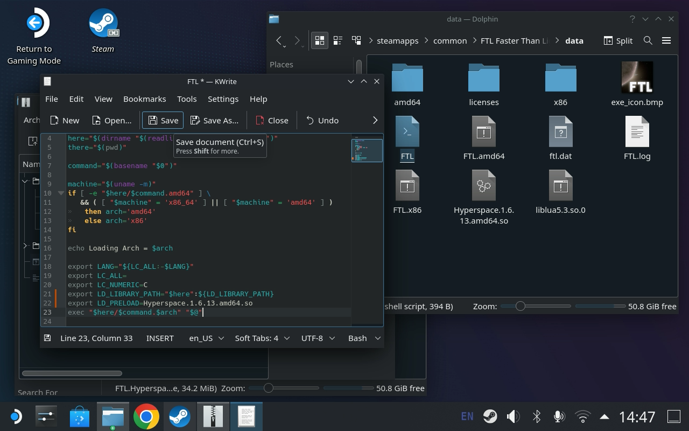Click the Save button in KWrite toolbar
This screenshot has width=689, height=431.
(x=163, y=120)
